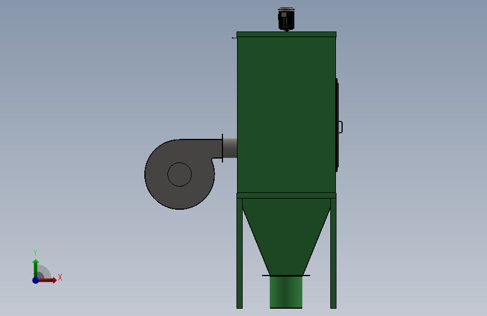Select the left support leg
The image size is (487, 316).
point(239,253)
